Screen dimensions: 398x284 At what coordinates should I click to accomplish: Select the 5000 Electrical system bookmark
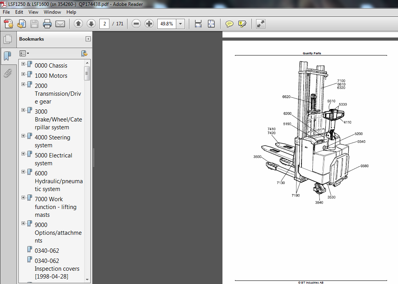click(x=54, y=159)
